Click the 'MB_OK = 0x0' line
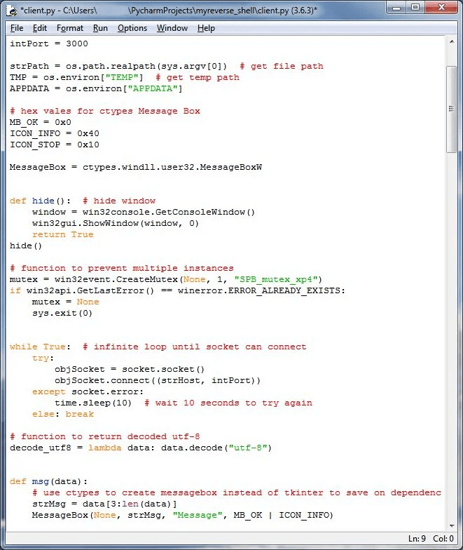463x550 pixels. tap(41, 122)
